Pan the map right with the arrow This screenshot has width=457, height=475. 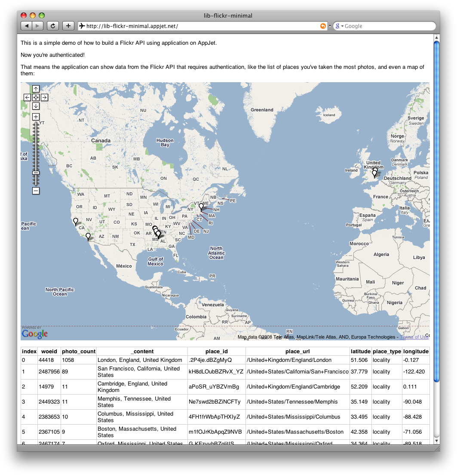44,97
